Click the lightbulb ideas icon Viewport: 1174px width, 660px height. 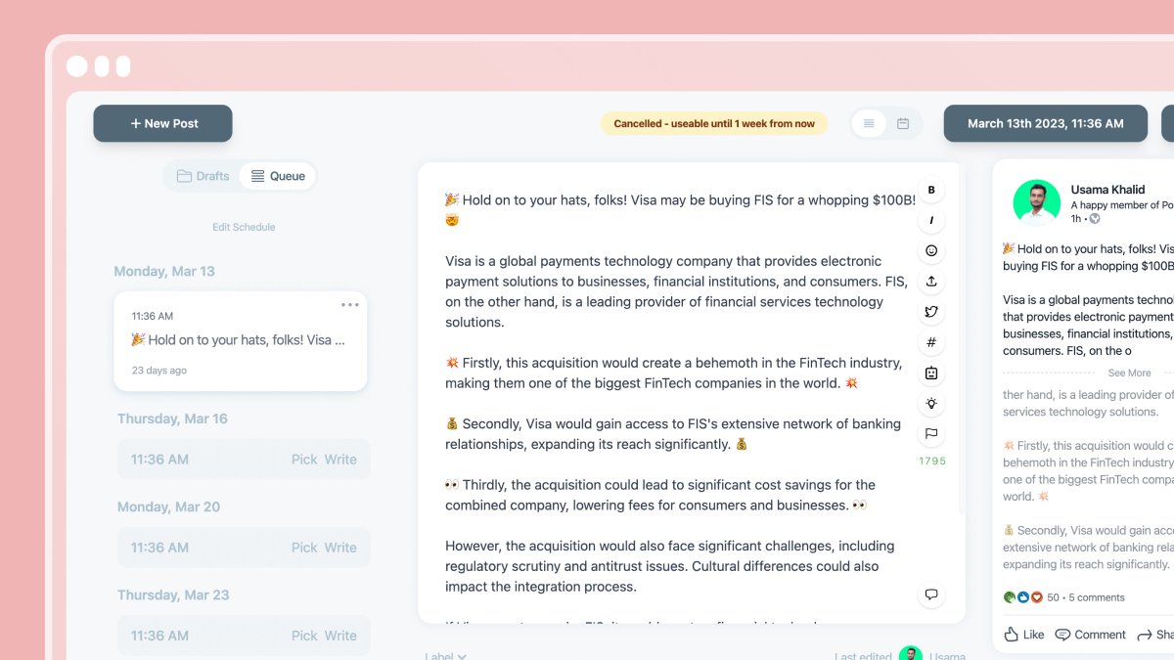tap(931, 403)
